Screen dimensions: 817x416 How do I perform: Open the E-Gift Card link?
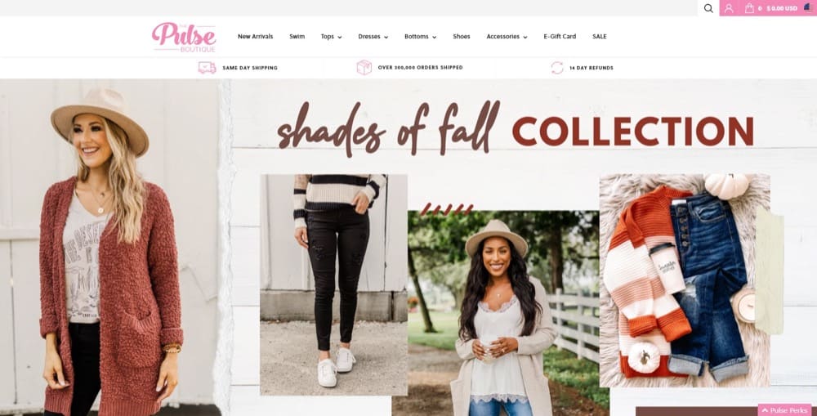coord(560,37)
